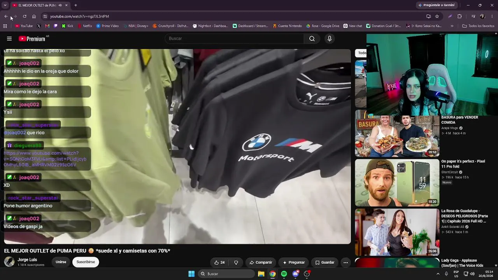Open Pregúntale a Gemini
Image resolution: width=498 pixels, height=280 pixels.
[436, 5]
